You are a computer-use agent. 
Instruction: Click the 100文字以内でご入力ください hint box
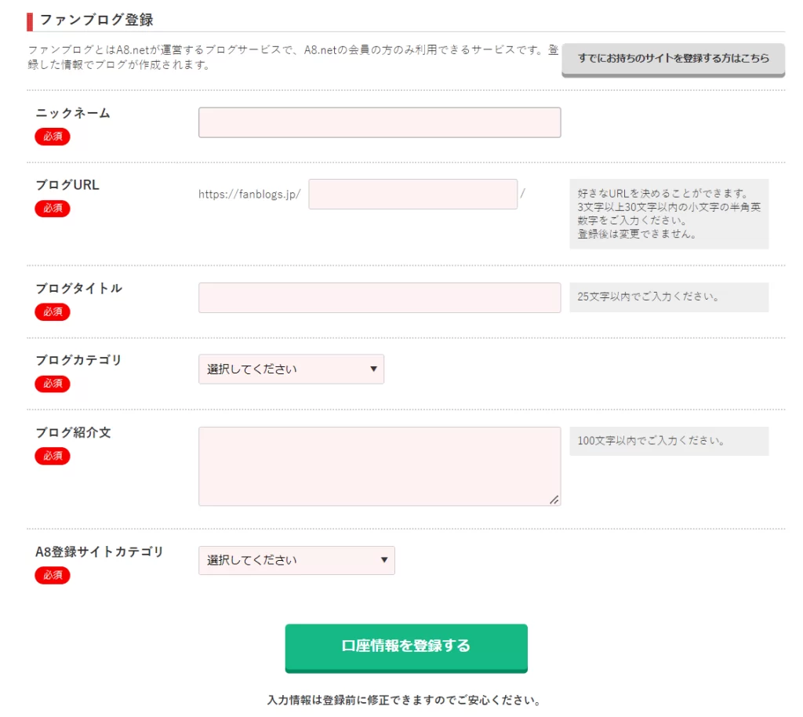tap(669, 441)
